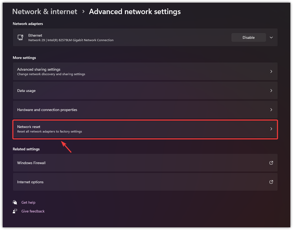Click the arrow beside Advanced sharing settings
This screenshot has height=230, width=293.
pyautogui.click(x=271, y=71)
